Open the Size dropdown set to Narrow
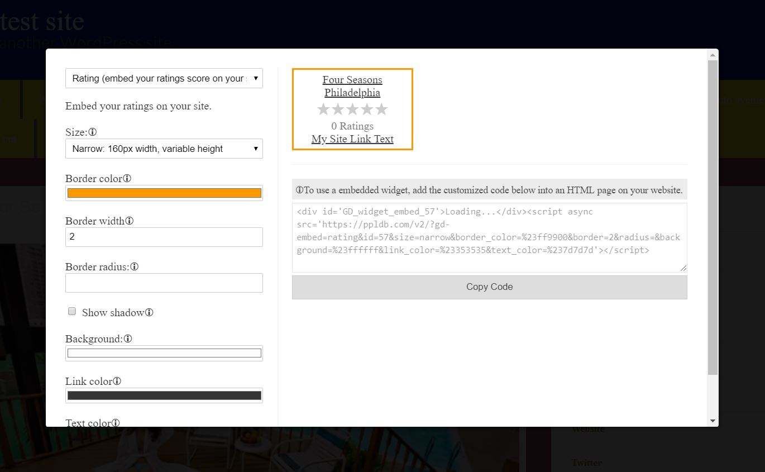765x472 pixels. (164, 149)
